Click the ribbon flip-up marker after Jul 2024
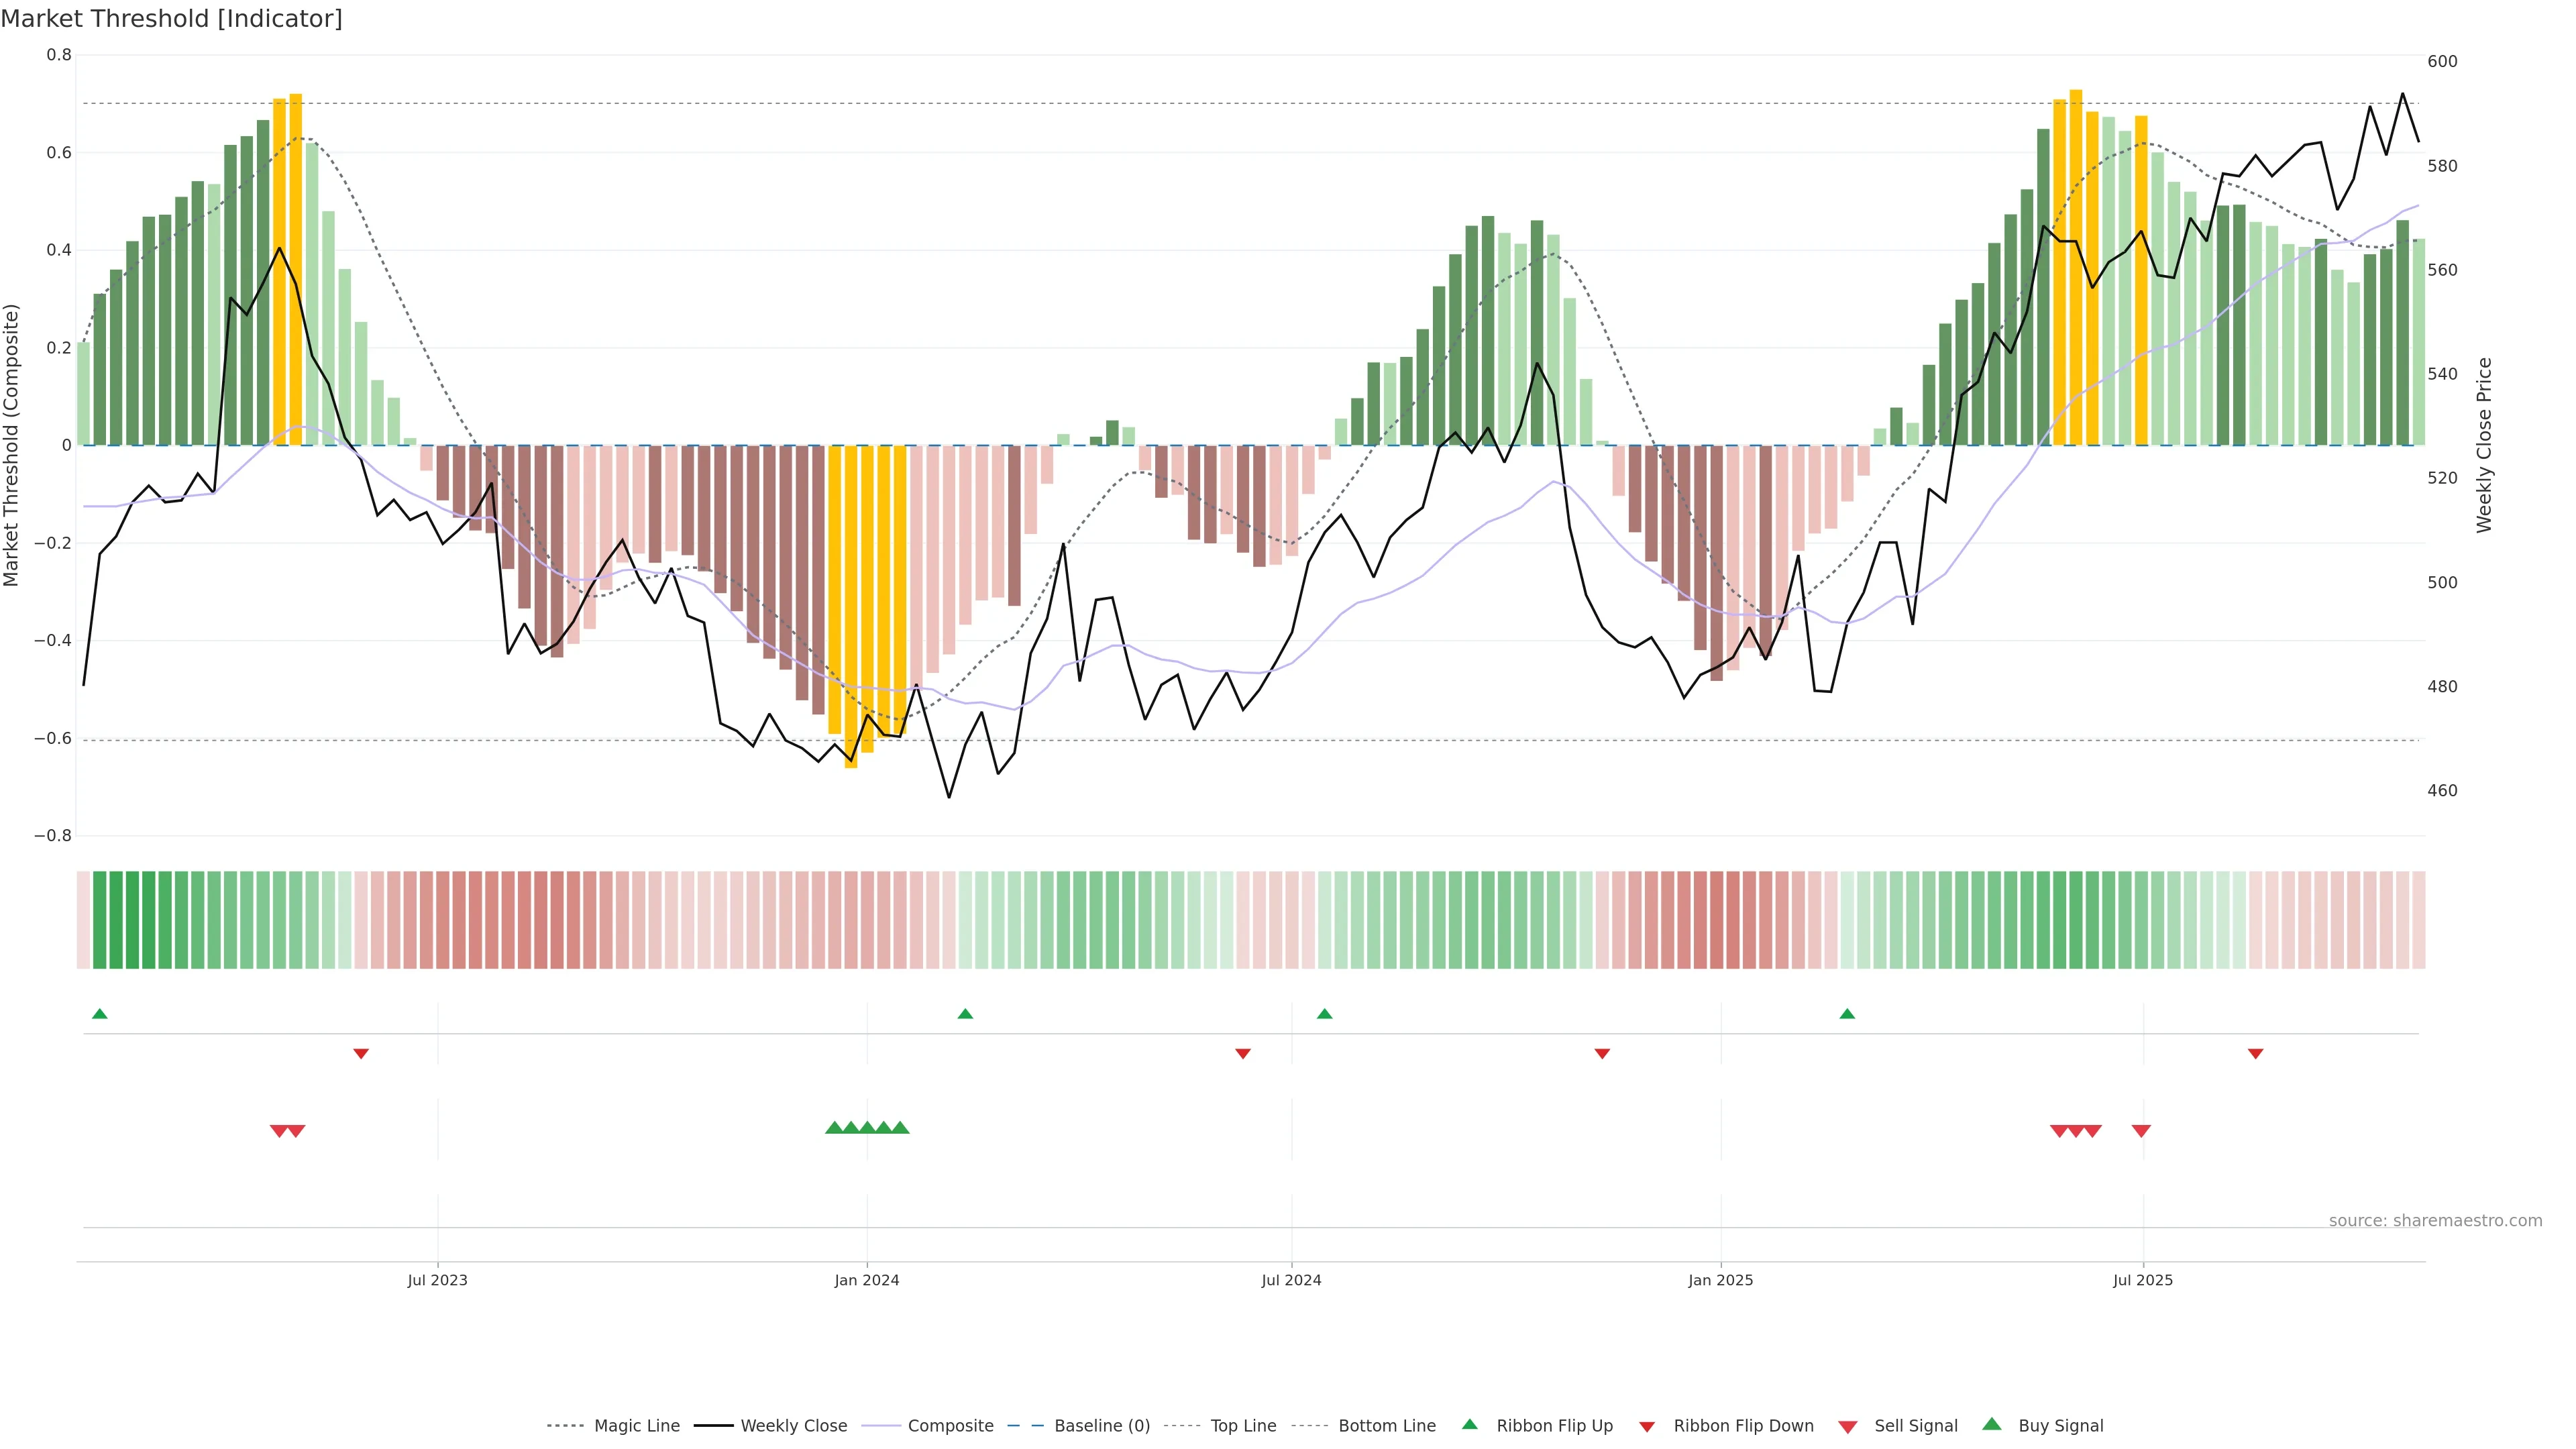Viewport: 2576px width, 1449px height. tap(1325, 1014)
